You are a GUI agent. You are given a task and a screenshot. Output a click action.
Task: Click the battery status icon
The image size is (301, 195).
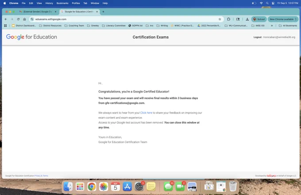coord(254,3)
